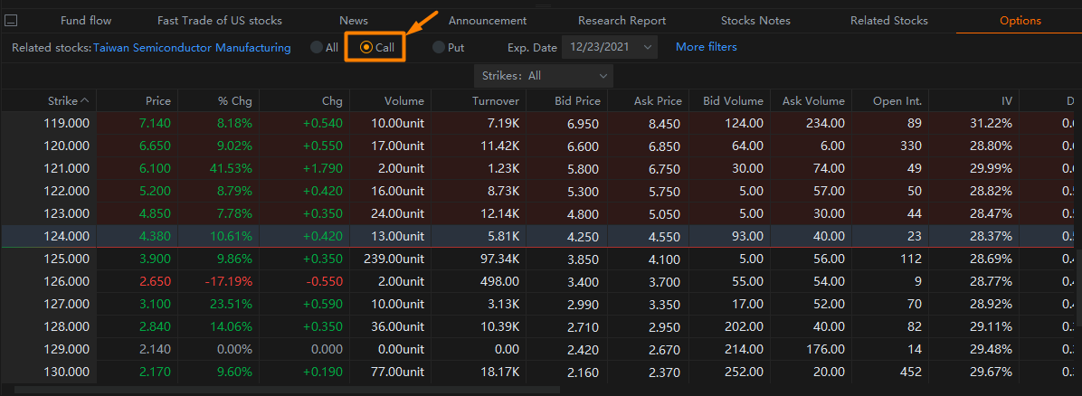Select the Call radio button
1082x396 pixels.
366,48
